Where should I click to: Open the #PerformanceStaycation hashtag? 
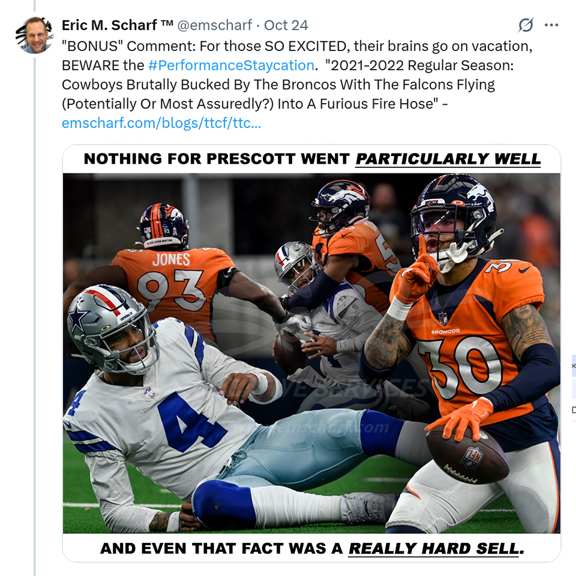(230, 65)
